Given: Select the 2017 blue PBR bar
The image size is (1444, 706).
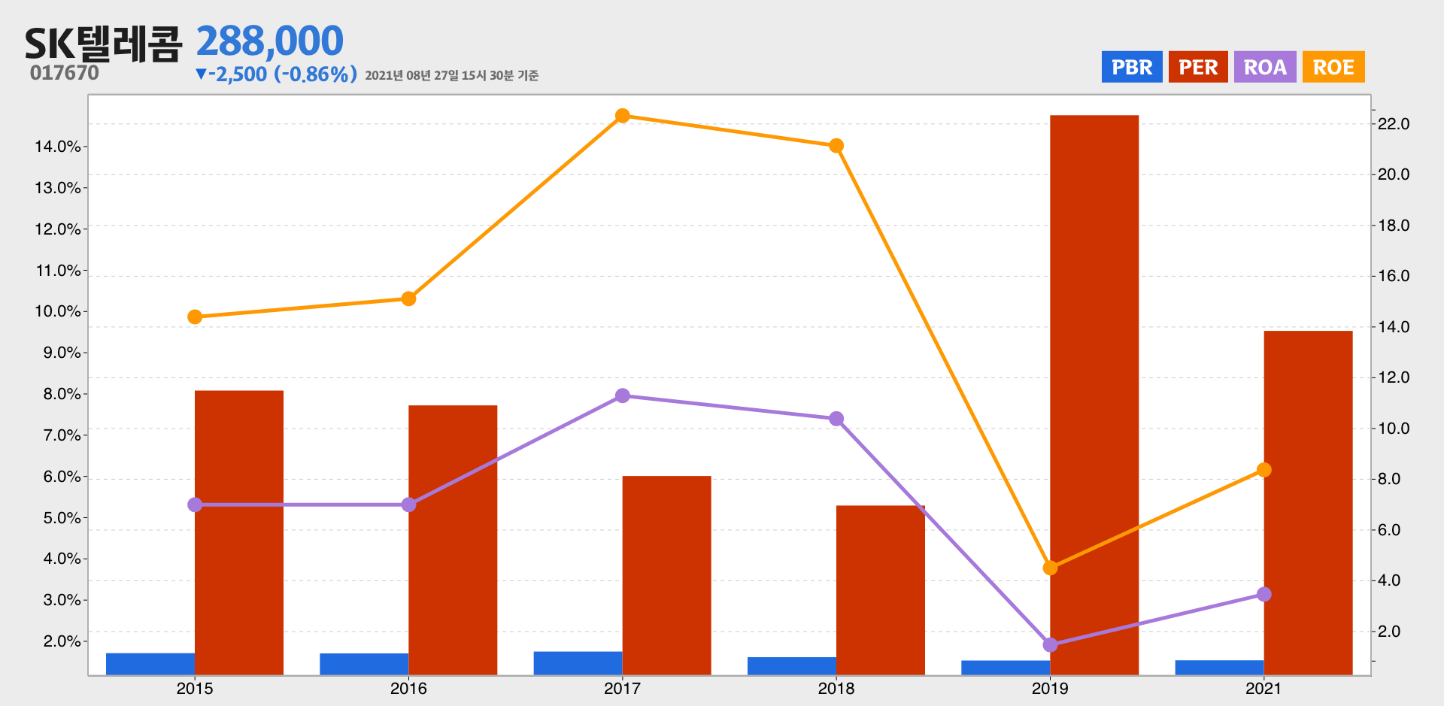Looking at the screenshot, I should [x=578, y=663].
